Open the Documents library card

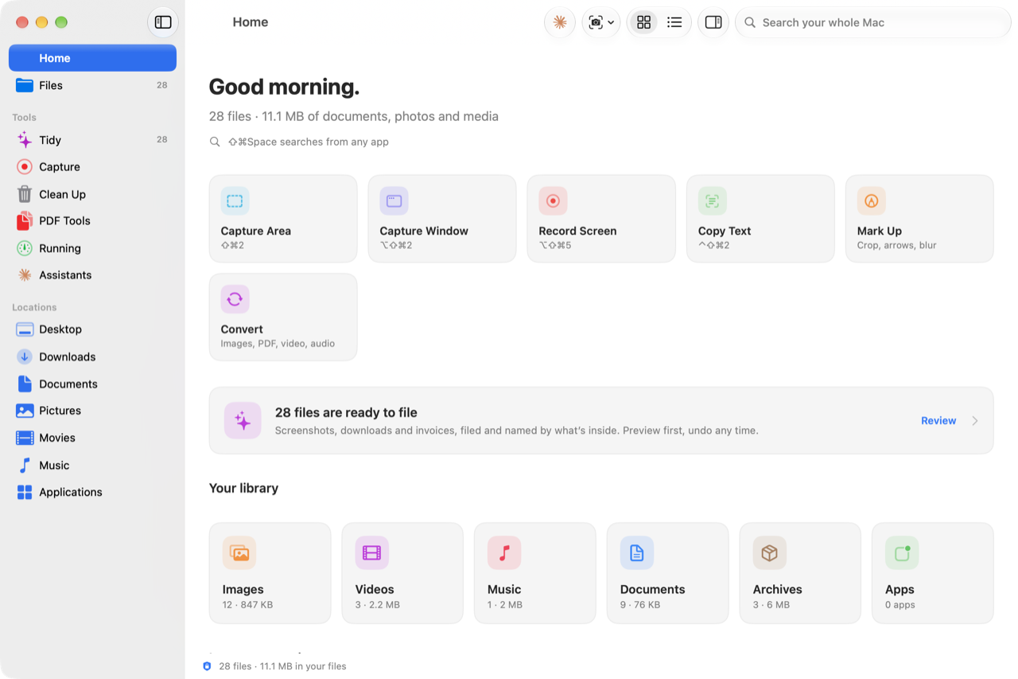click(x=667, y=573)
